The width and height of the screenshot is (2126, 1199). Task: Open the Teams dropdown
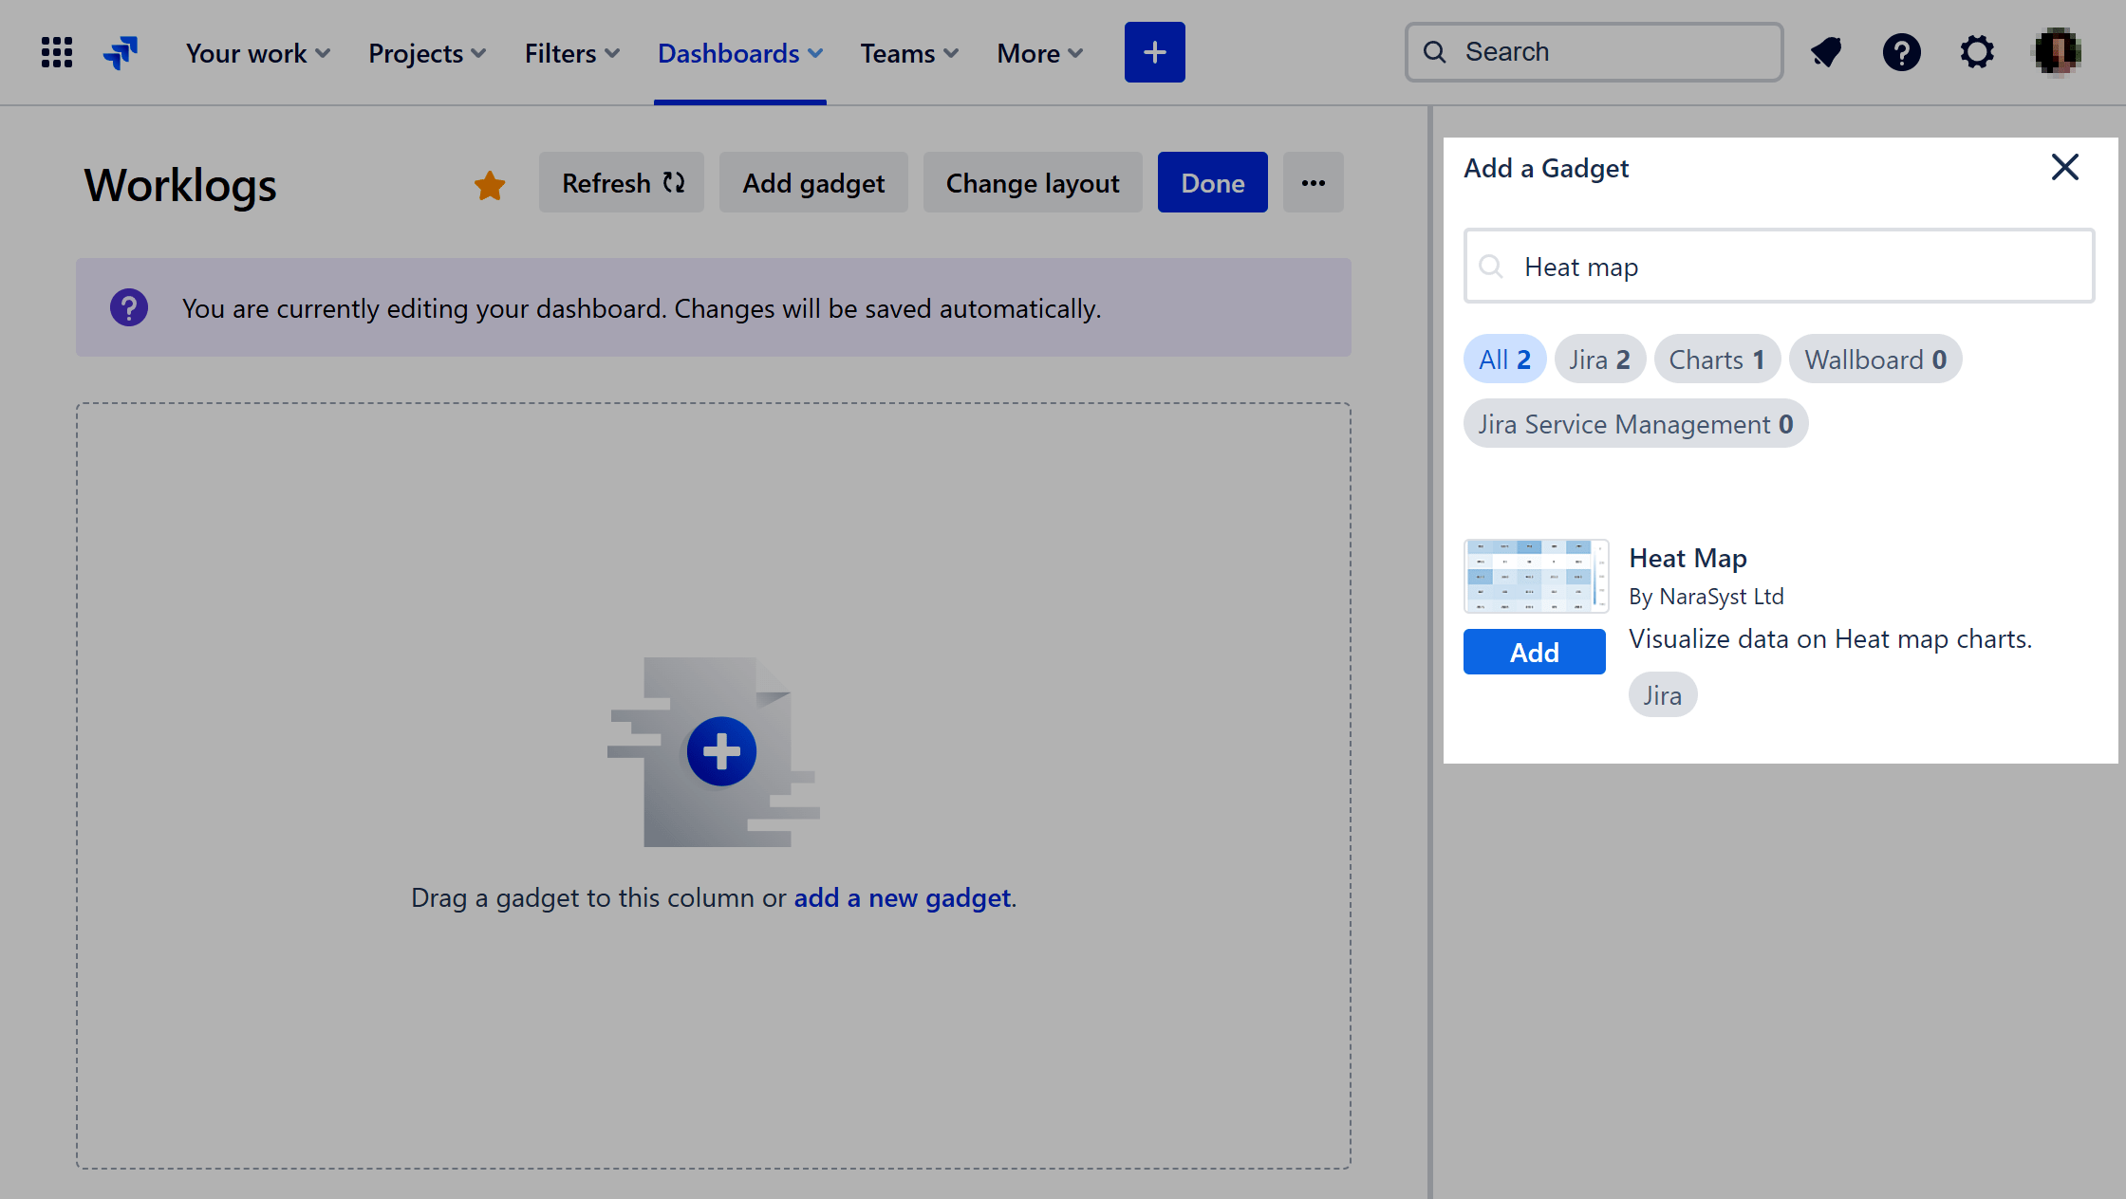coord(908,53)
